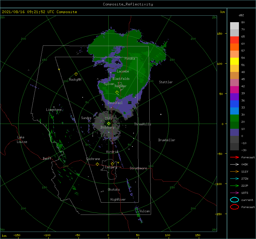This screenshot has height=239, width=256.
Task: Click the Blackfalds city label
Action: pyautogui.click(x=121, y=79)
